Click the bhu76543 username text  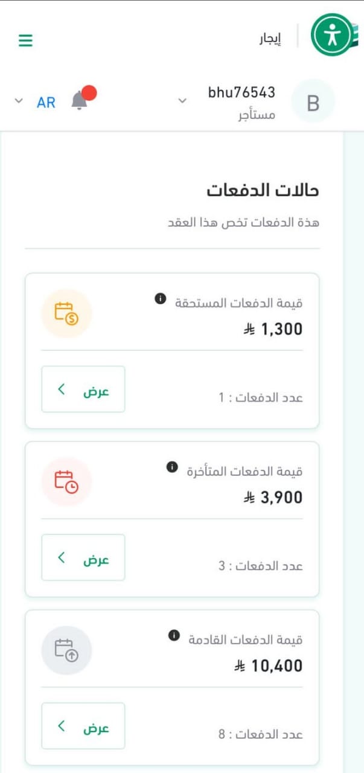241,92
